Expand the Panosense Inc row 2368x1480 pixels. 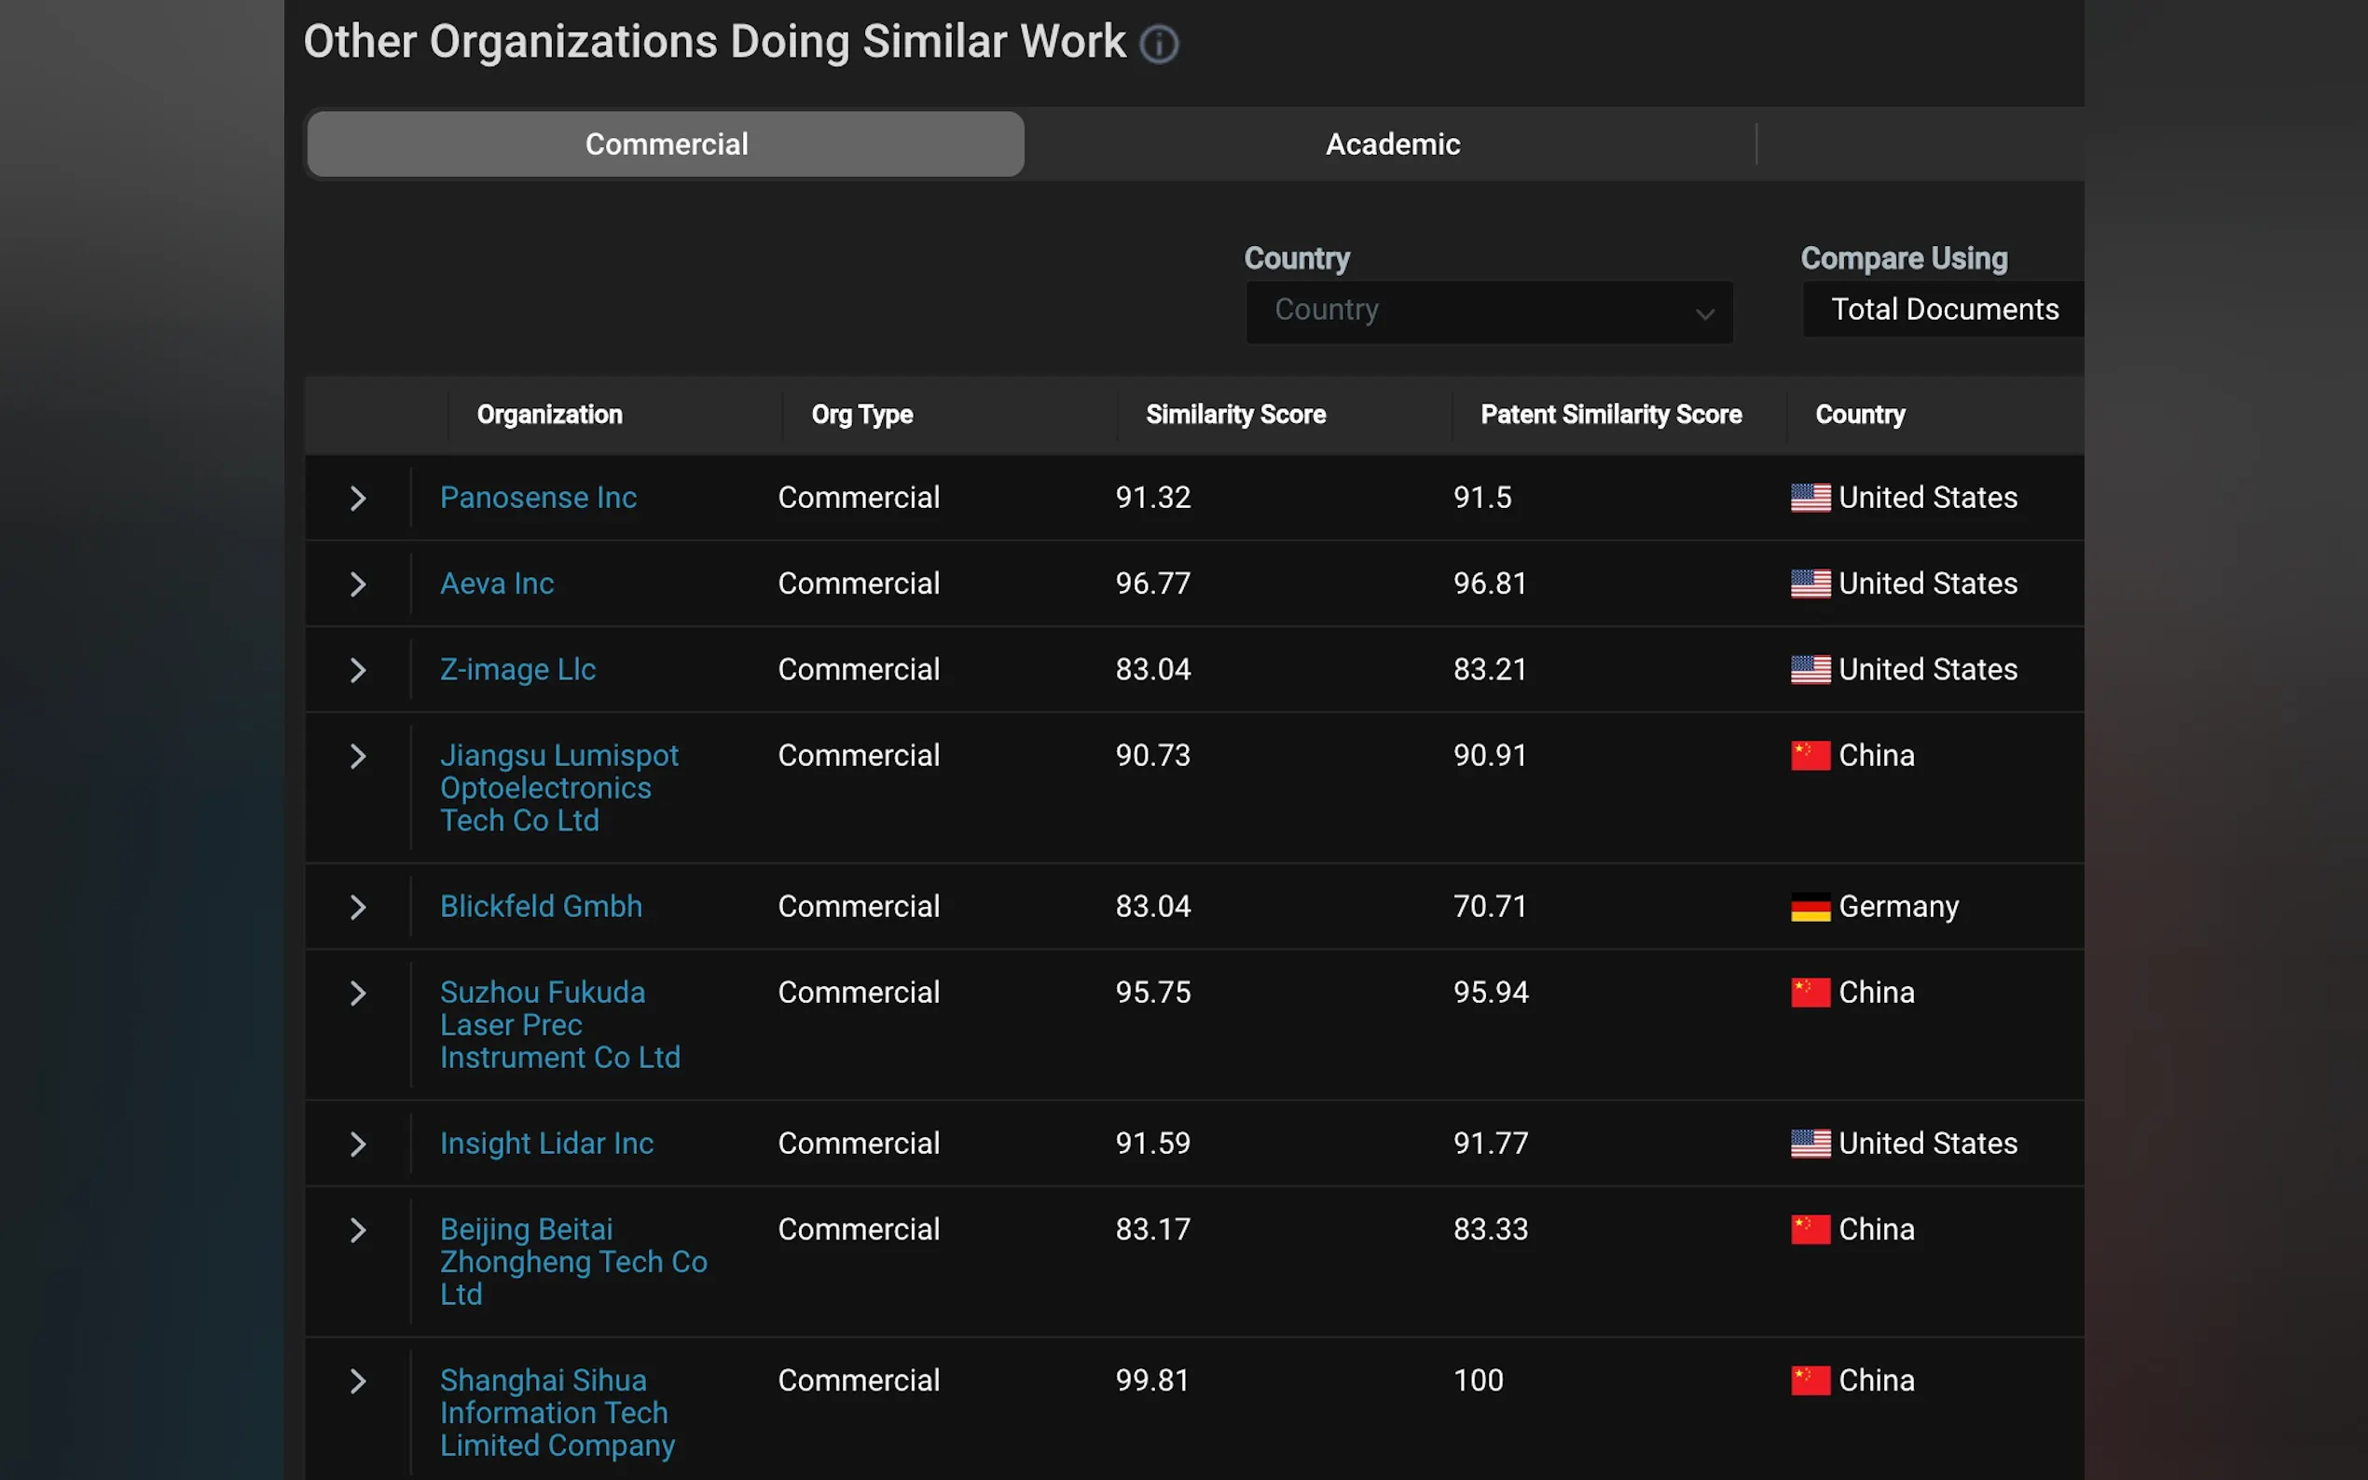pos(358,499)
